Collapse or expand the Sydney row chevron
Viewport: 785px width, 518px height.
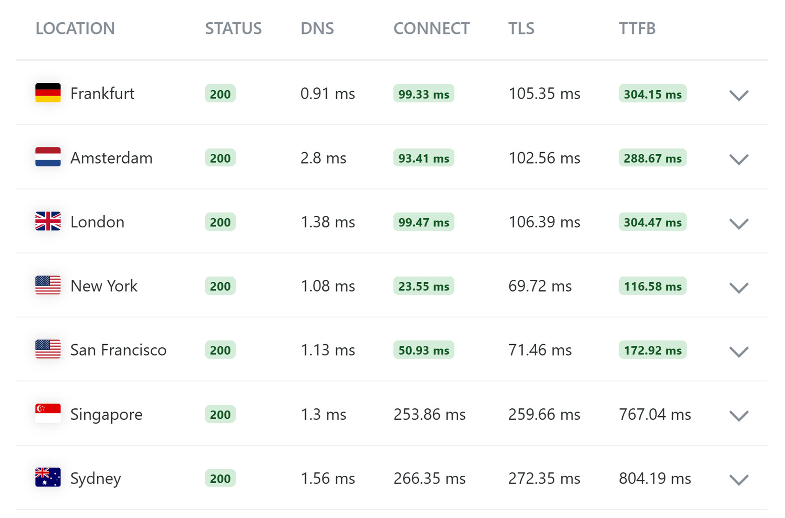coord(739,479)
